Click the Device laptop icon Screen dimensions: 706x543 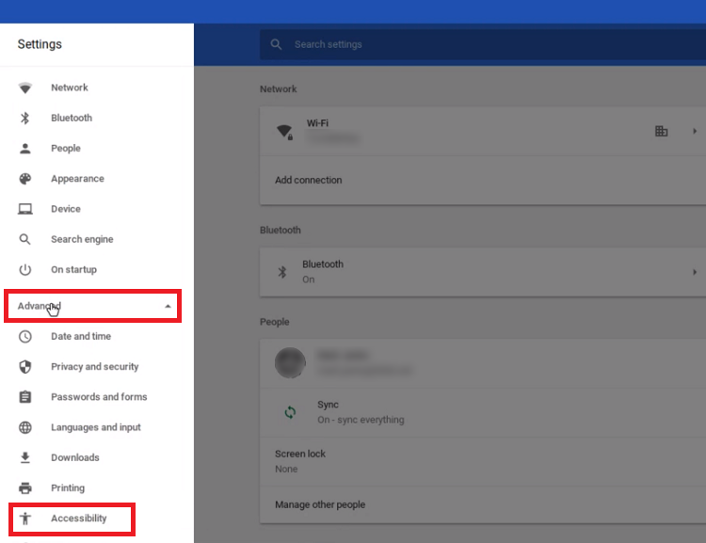(x=25, y=209)
